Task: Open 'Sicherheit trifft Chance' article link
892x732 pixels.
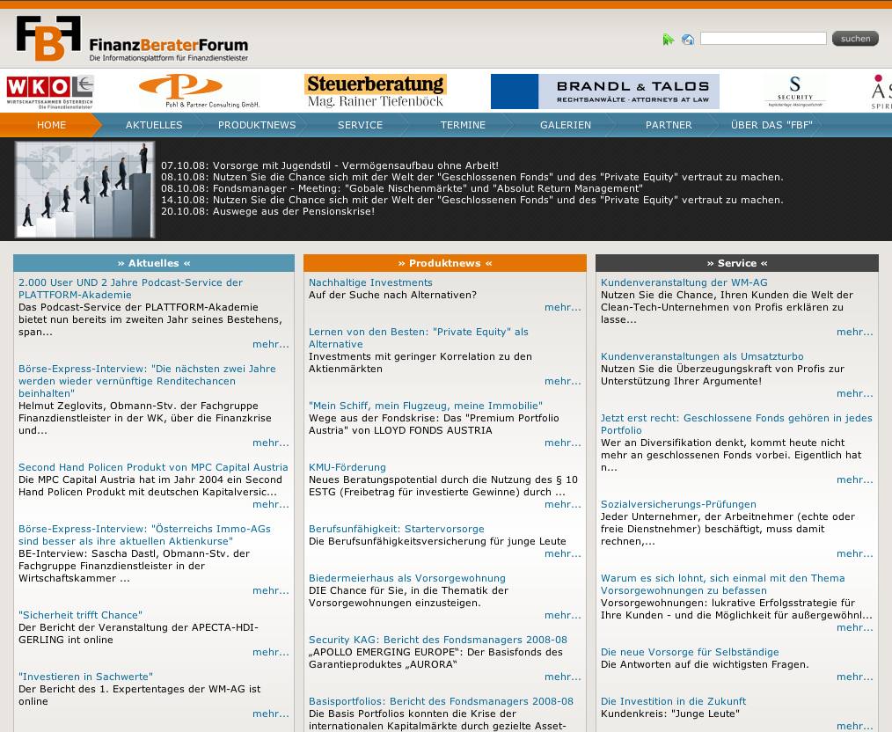Action: point(80,615)
